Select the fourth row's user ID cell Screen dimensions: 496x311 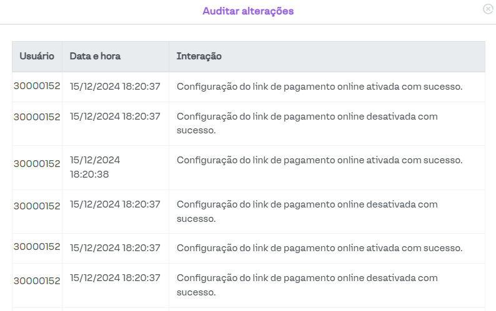tap(37, 206)
